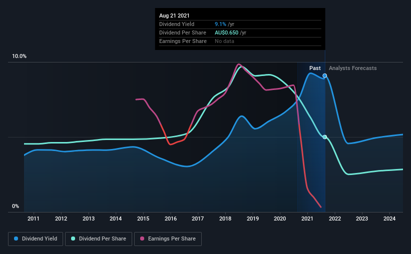411x254 pixels.
Task: Toggle the Dividend Per Share legend button
Action: tap(99, 239)
